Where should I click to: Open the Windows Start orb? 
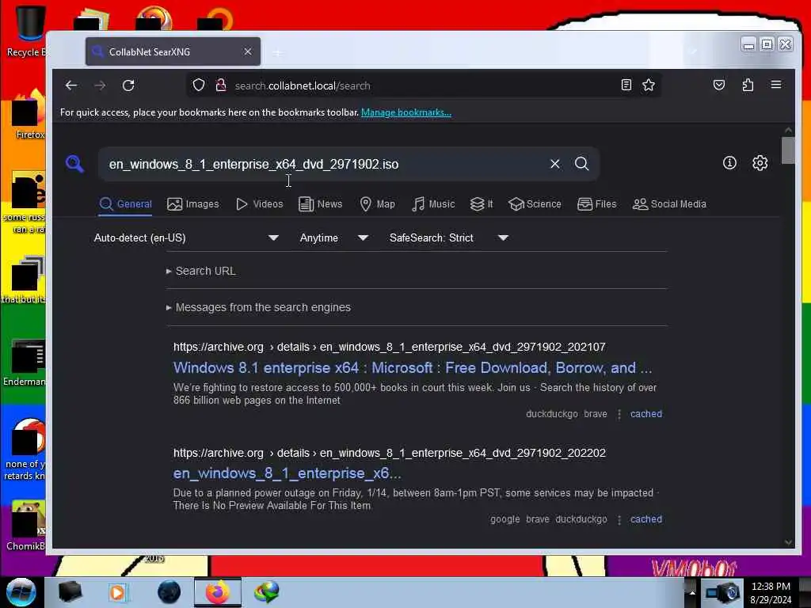click(21, 592)
